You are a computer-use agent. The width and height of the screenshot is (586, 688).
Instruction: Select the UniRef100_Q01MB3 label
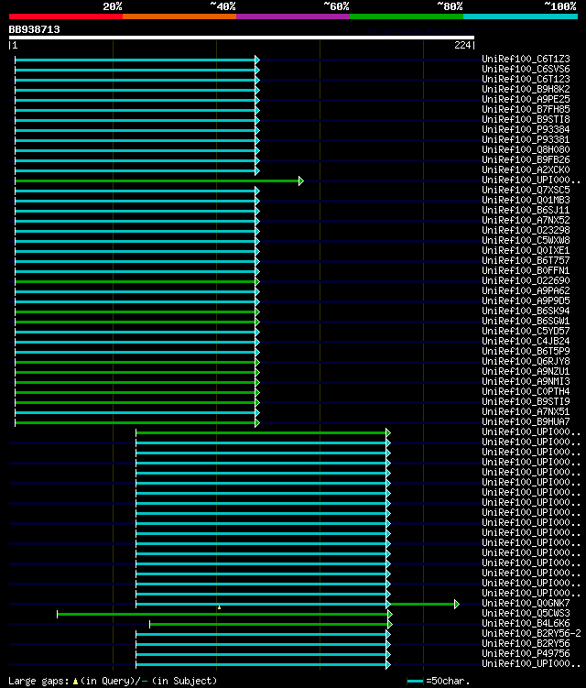click(x=526, y=200)
